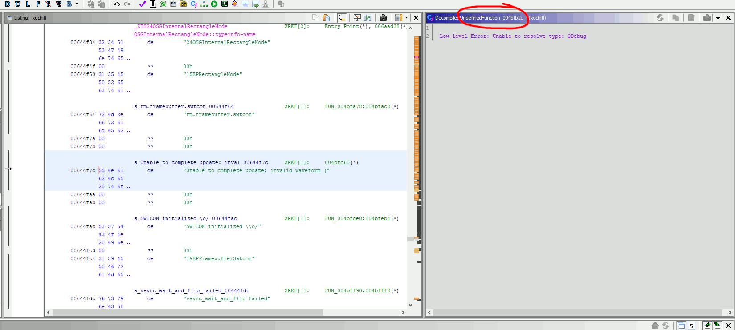The image size is (735, 330).
Task: Open the Decompiler window (Cf icon)
Action: pyautogui.click(x=194, y=4)
